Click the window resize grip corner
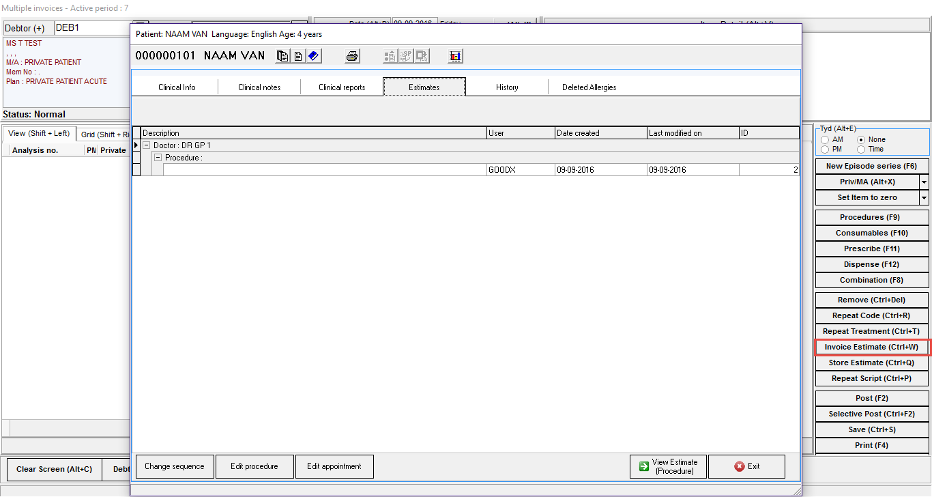The image size is (932, 497). [796, 491]
